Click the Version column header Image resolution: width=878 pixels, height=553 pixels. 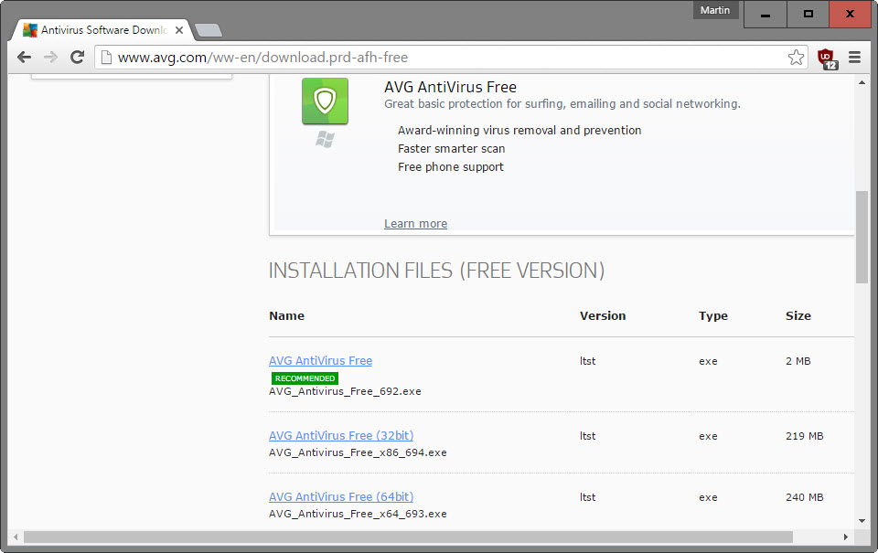[603, 315]
